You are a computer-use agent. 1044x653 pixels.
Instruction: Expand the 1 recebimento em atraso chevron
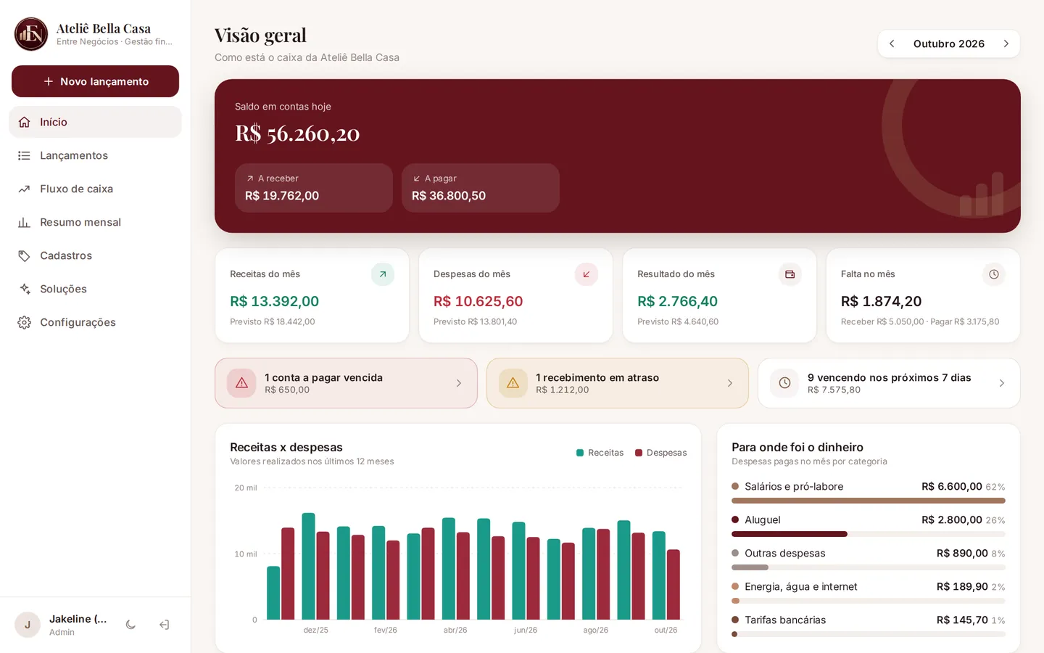(x=729, y=383)
